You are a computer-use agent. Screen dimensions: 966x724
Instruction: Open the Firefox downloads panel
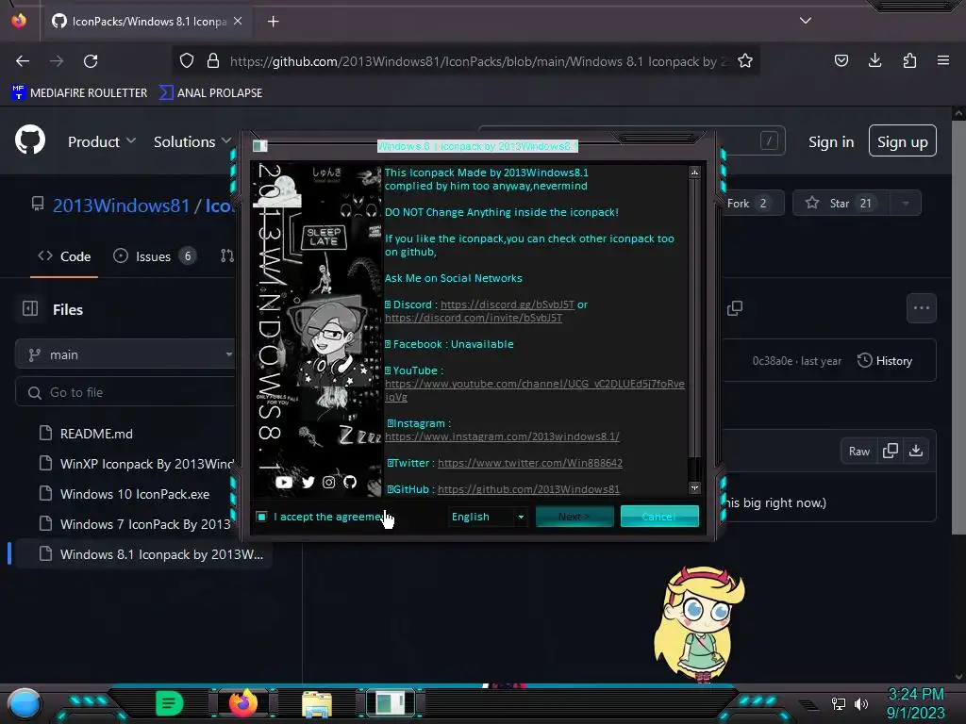coord(874,60)
